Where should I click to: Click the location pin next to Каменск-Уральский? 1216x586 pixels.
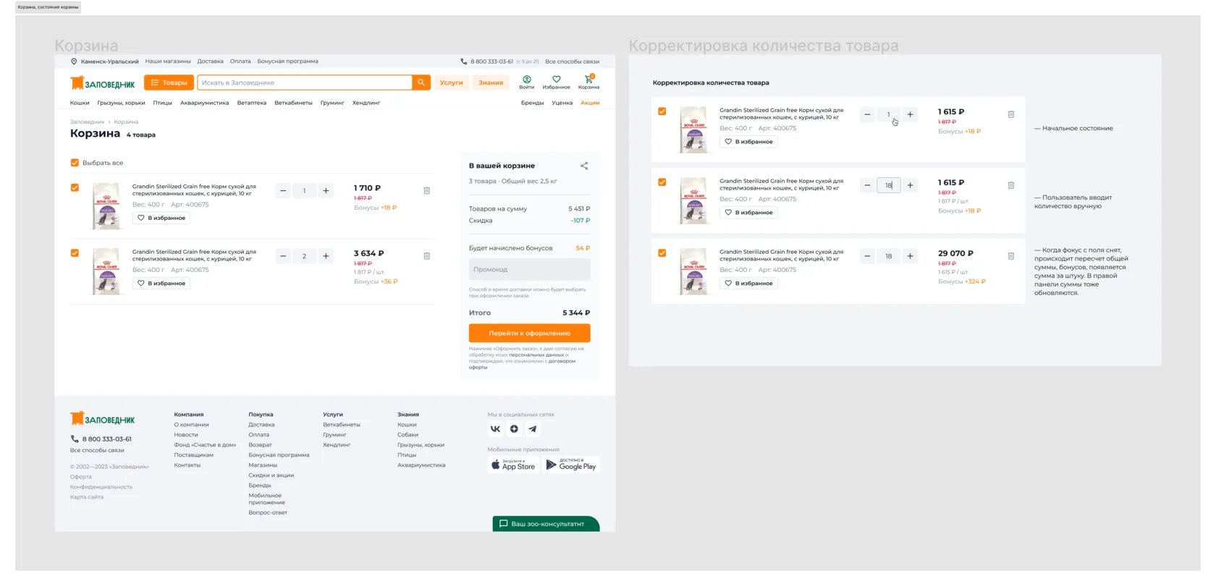[74, 61]
